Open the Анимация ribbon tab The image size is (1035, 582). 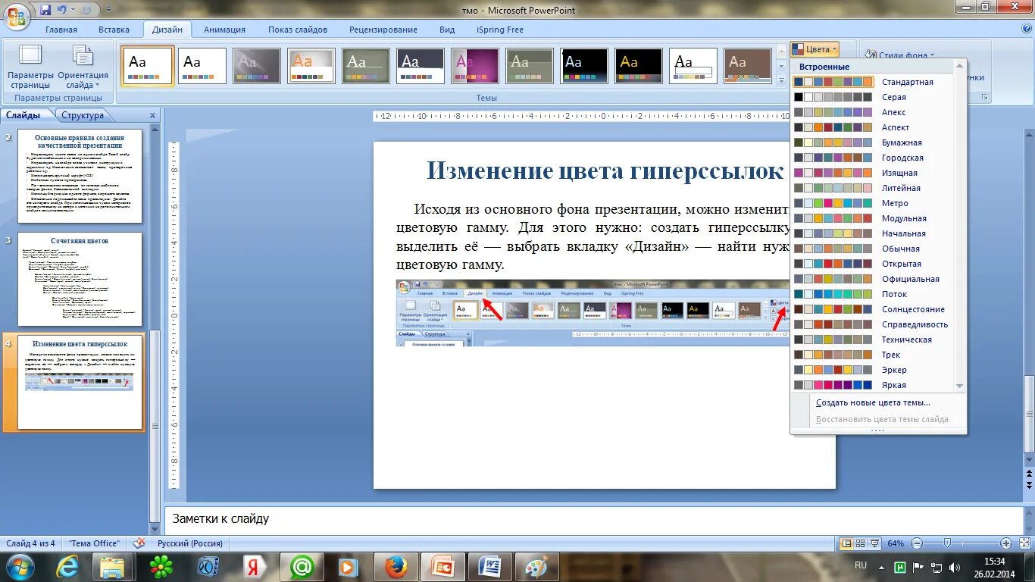(224, 30)
